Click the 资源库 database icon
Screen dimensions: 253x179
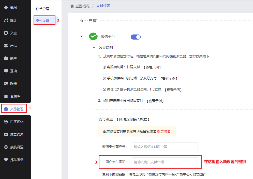6,96
